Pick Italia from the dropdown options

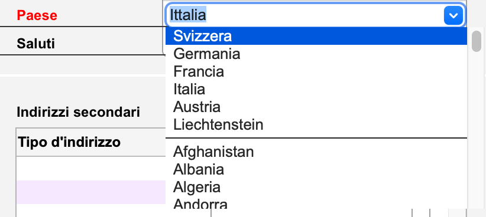(x=316, y=89)
